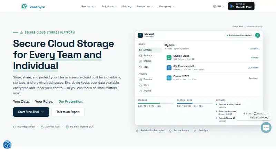
Task: Select the Personal vault
Action: pyautogui.click(x=150, y=79)
